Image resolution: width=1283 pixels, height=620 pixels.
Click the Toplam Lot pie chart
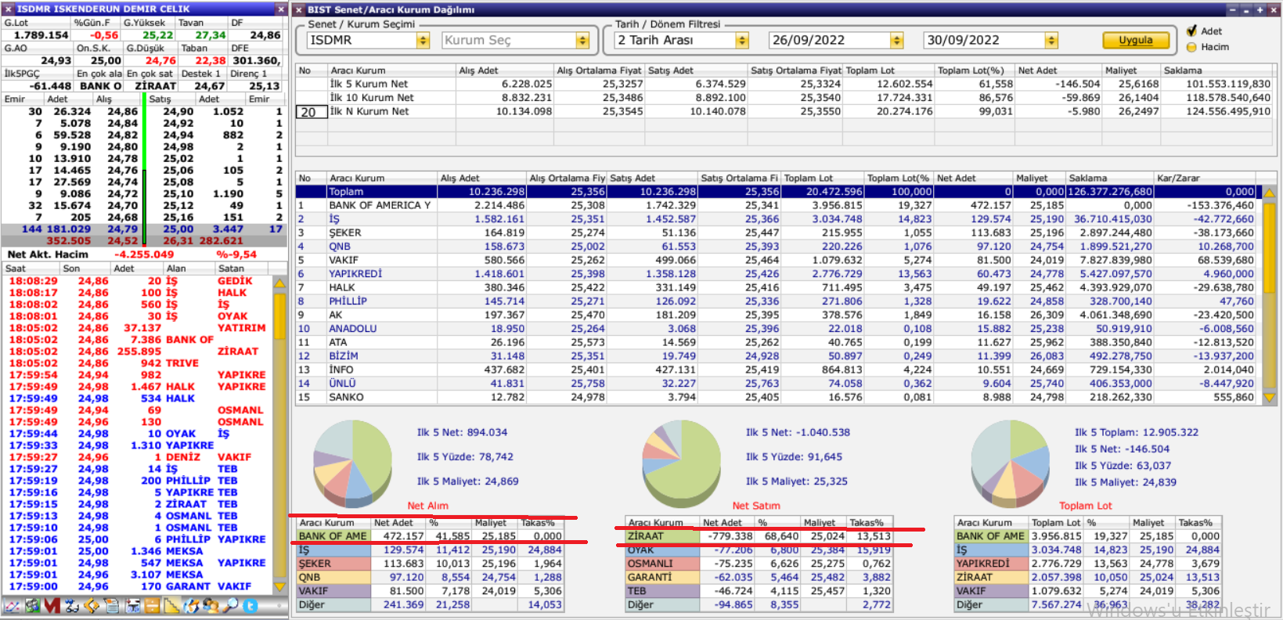click(1011, 463)
